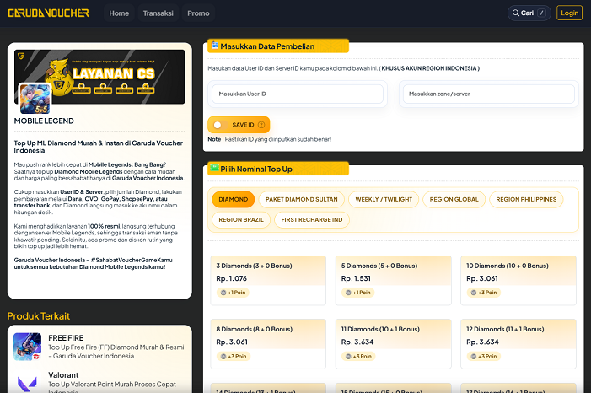The height and width of the screenshot is (393, 591).
Task: Toggle the SAVE ID switch
Action: tap(221, 125)
